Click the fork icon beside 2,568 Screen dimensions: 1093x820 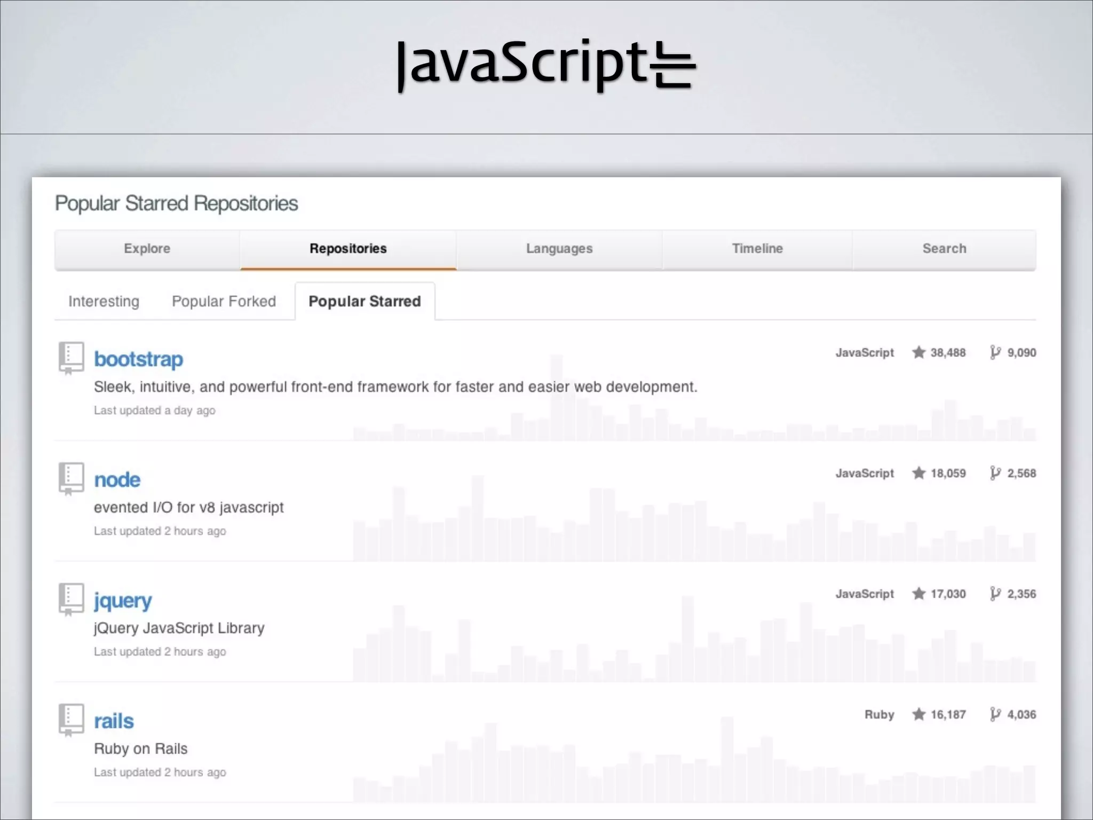(x=995, y=473)
